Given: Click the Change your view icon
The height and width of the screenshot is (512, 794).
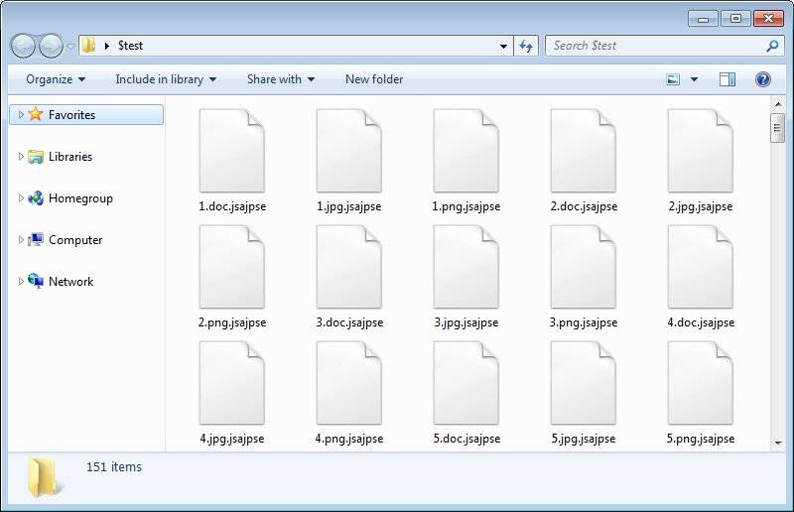Looking at the screenshot, I should [x=674, y=79].
